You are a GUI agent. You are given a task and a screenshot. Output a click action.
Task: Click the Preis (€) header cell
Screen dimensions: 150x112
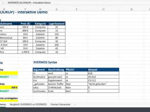pyautogui.click(x=25, y=24)
